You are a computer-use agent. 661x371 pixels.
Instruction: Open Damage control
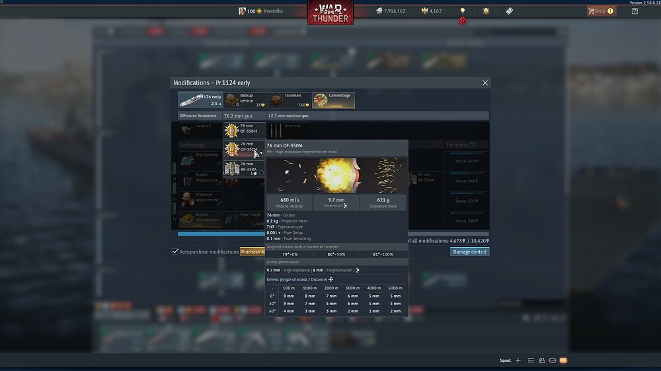tap(469, 252)
